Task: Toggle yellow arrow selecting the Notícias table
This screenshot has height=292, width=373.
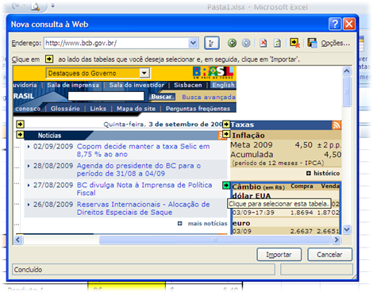Action: point(20,135)
